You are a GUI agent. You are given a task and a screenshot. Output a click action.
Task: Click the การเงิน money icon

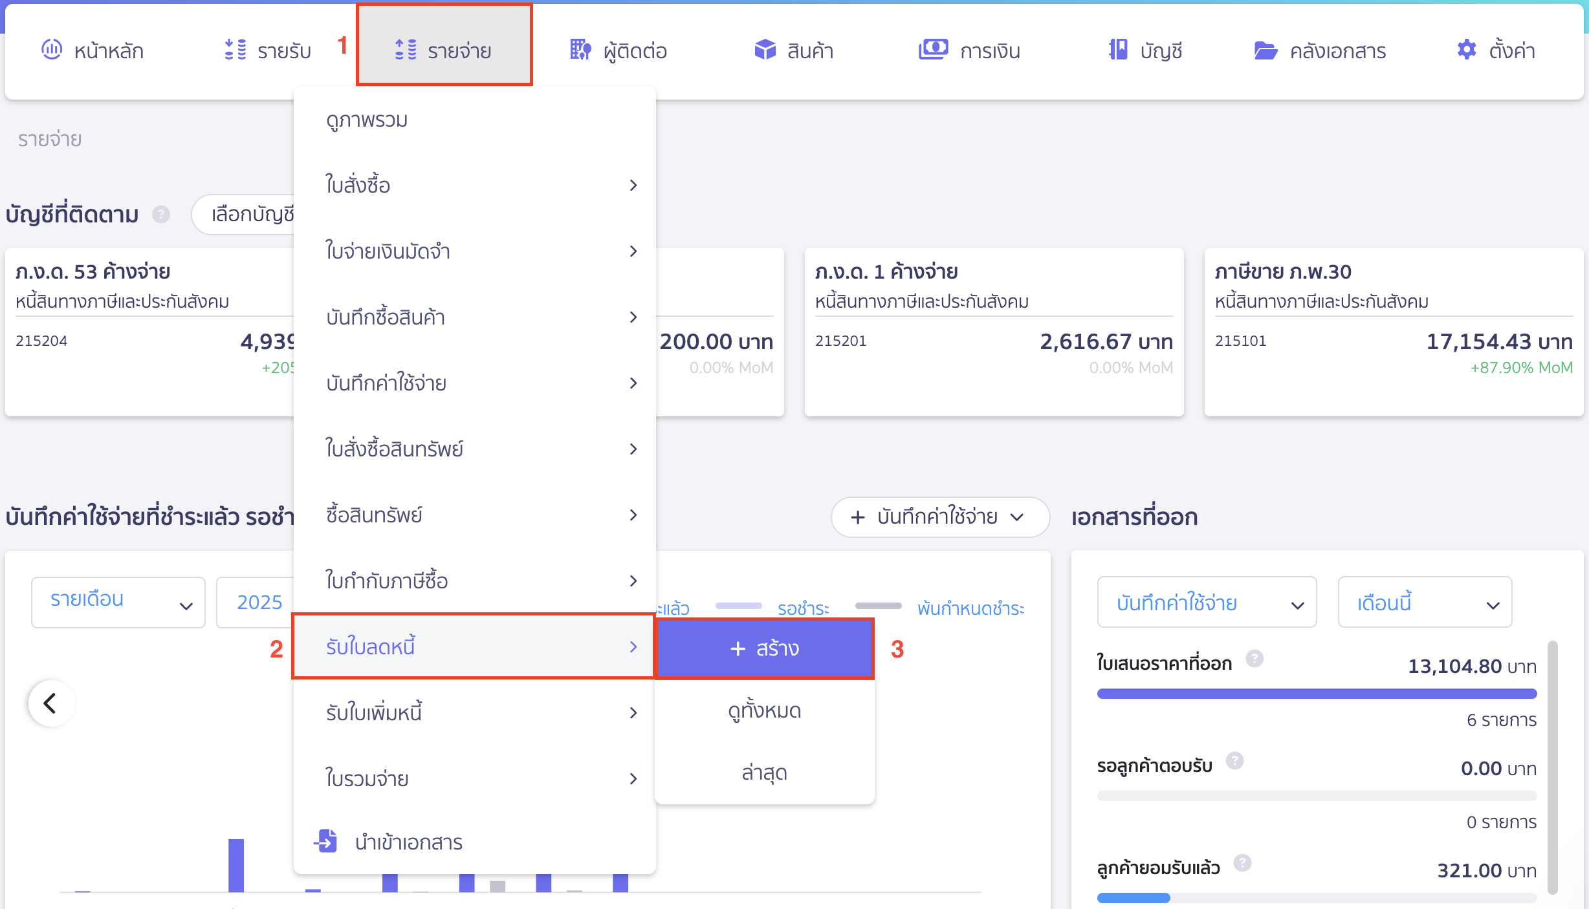(x=933, y=49)
